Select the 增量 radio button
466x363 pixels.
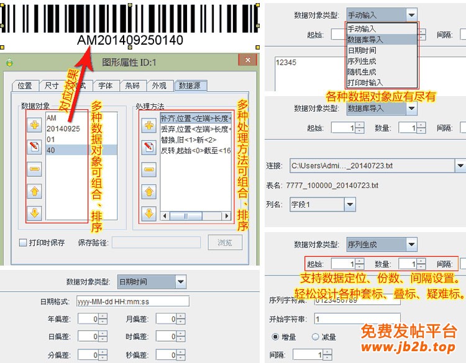275,336
